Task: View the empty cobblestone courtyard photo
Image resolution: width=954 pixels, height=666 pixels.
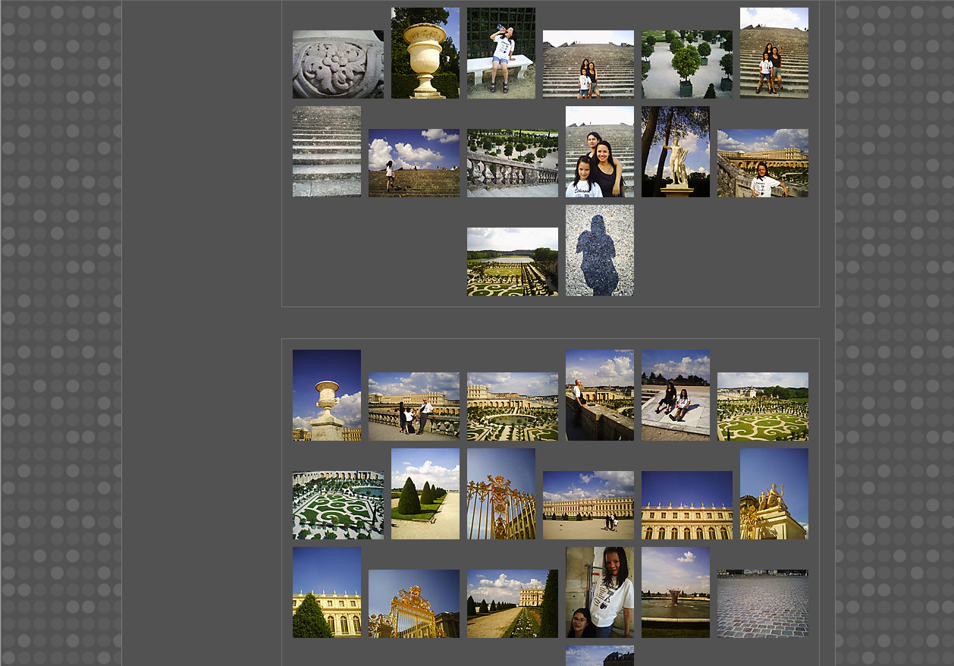Action: click(x=762, y=604)
